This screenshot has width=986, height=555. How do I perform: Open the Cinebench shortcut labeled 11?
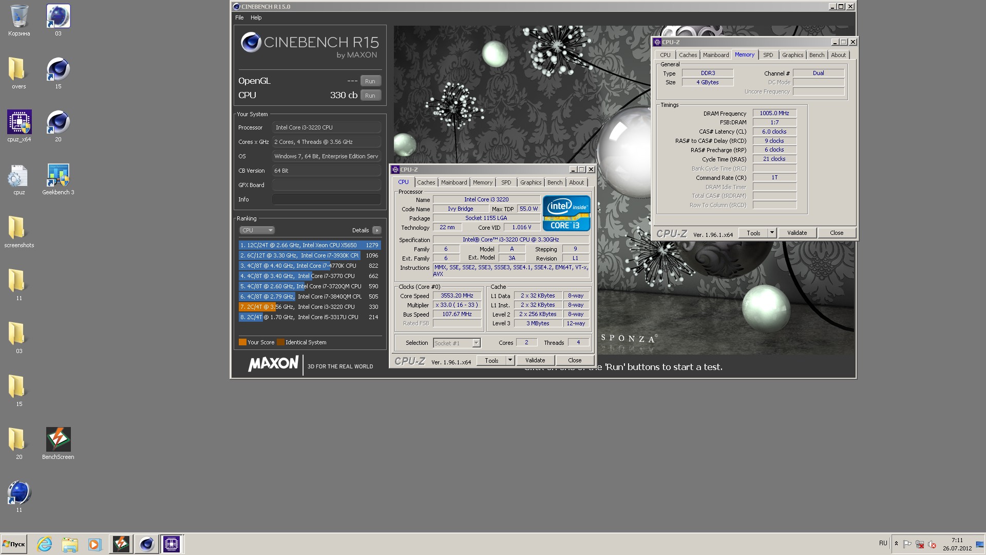coord(19,497)
